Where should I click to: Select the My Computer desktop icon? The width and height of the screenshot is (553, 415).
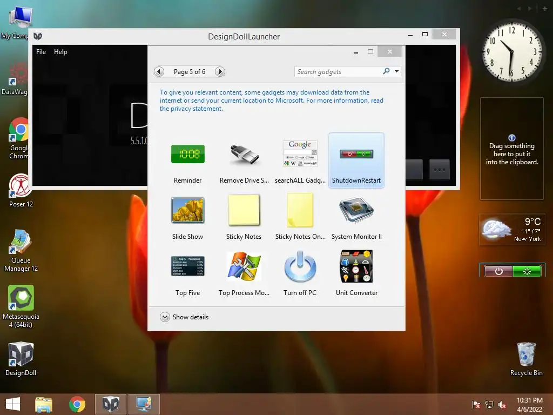[16, 22]
